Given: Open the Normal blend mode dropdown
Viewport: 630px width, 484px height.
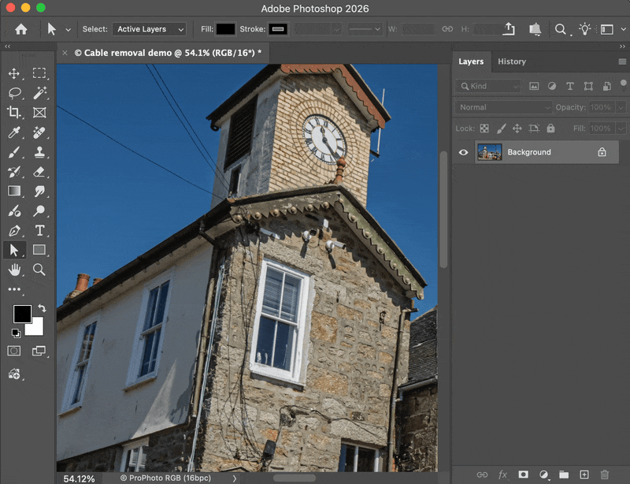Looking at the screenshot, I should [x=504, y=107].
